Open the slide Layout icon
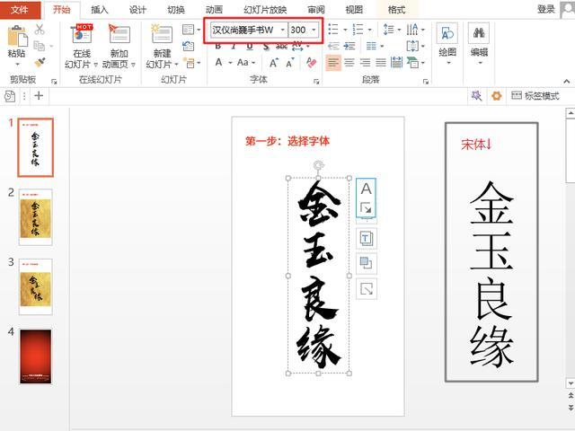Screen dimensions: 575x431 pos(189,30)
